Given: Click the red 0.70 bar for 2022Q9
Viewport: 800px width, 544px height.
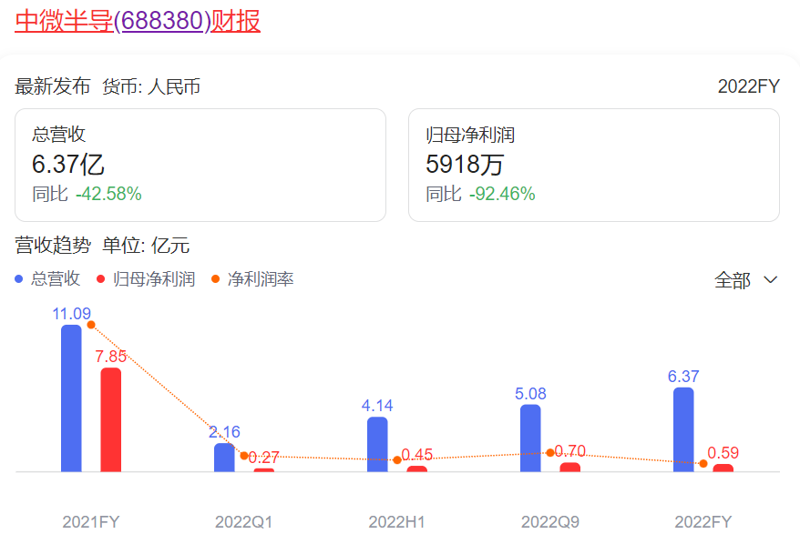Looking at the screenshot, I should 569,467.
